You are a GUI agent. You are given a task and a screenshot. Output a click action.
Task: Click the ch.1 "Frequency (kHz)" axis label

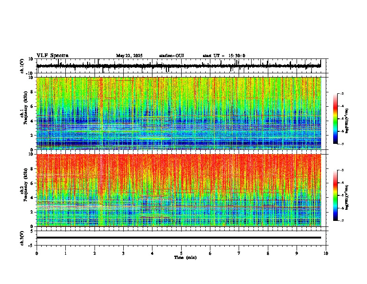point(25,108)
